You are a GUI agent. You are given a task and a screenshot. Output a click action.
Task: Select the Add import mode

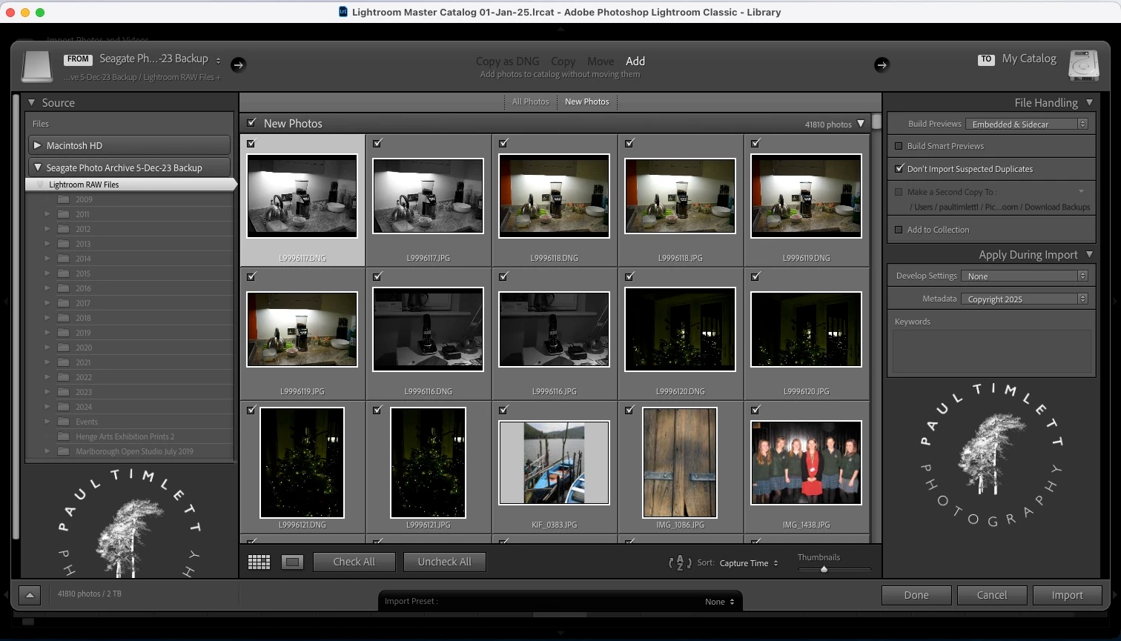[635, 62]
